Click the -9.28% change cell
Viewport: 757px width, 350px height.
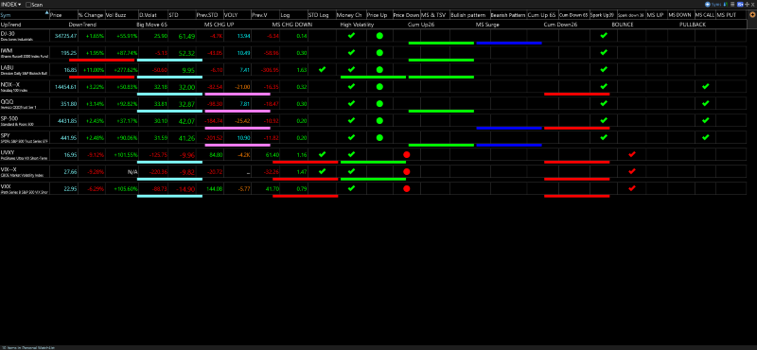(x=96, y=172)
